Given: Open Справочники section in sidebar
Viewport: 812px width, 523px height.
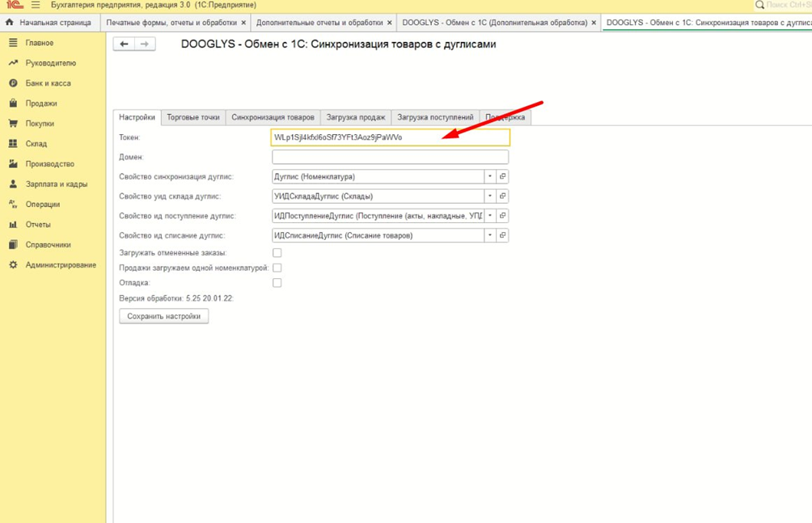Looking at the screenshot, I should pyautogui.click(x=49, y=245).
